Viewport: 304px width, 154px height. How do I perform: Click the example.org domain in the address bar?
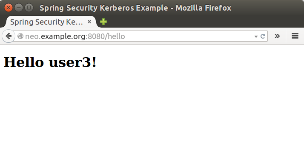coord(63,36)
